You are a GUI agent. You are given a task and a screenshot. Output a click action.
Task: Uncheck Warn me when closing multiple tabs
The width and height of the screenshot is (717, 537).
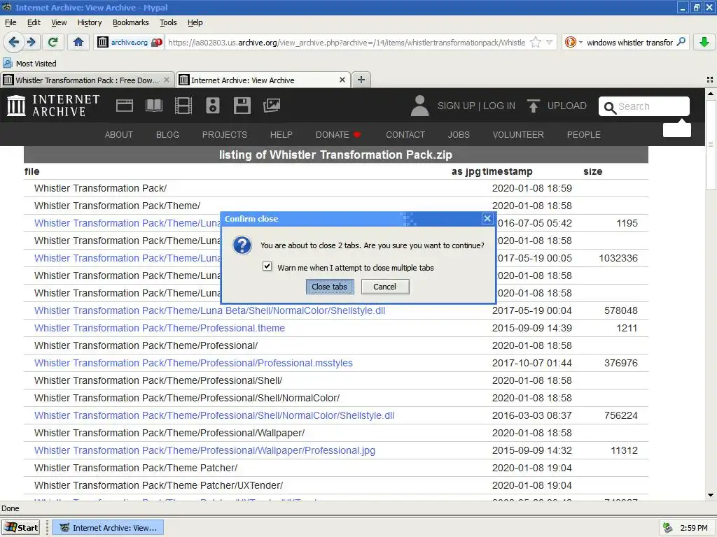[267, 266]
